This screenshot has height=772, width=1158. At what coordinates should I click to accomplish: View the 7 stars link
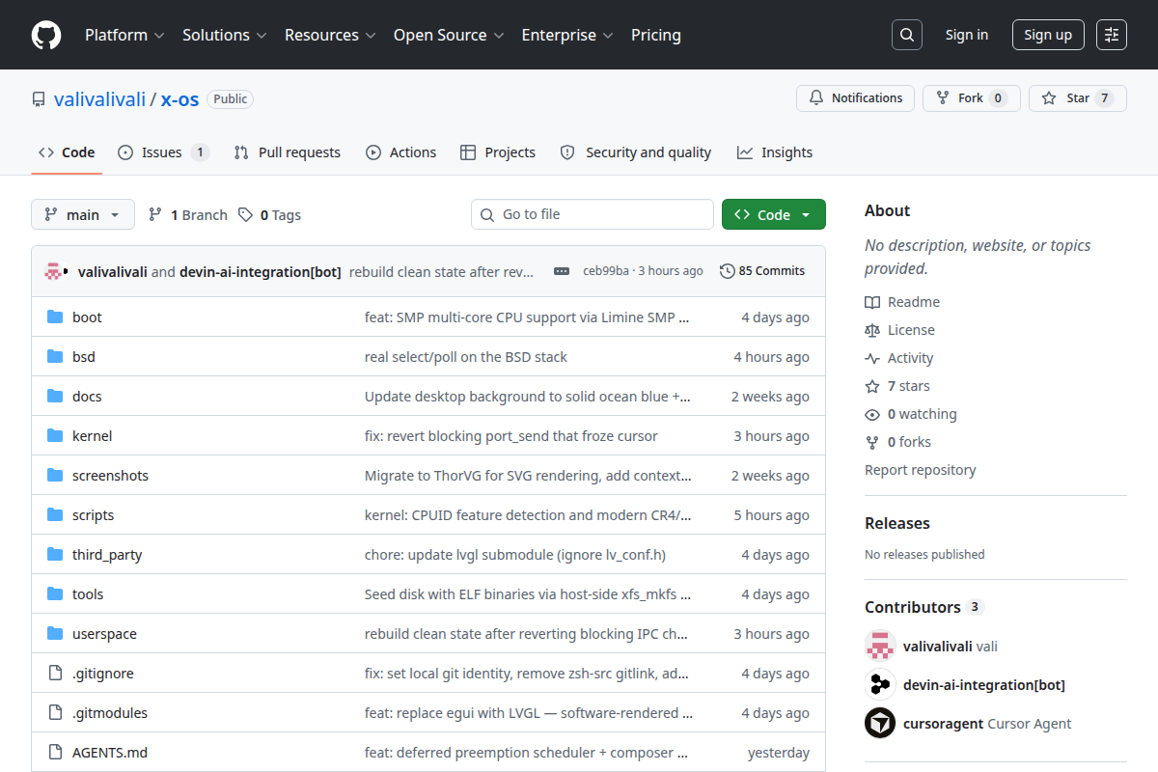coord(897,386)
